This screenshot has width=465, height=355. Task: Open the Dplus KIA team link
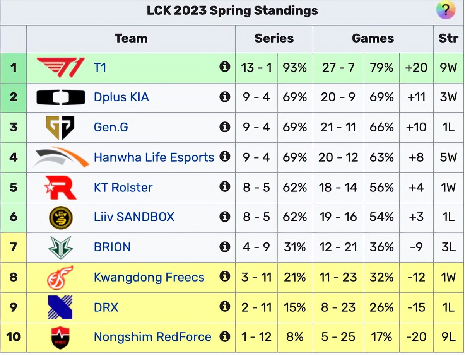[x=121, y=97]
